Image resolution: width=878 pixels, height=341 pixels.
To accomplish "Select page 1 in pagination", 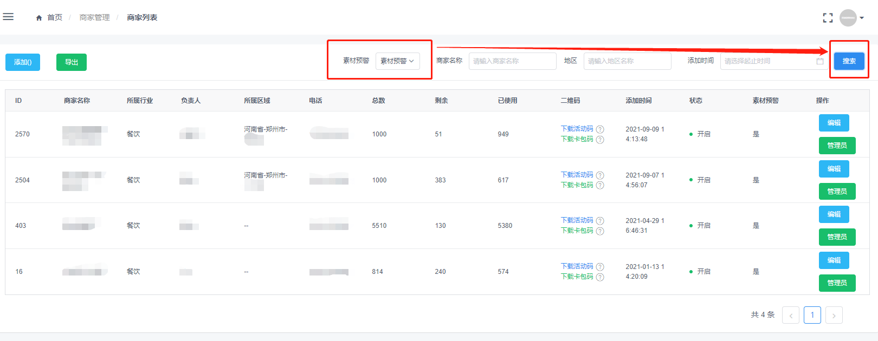I will [x=812, y=315].
